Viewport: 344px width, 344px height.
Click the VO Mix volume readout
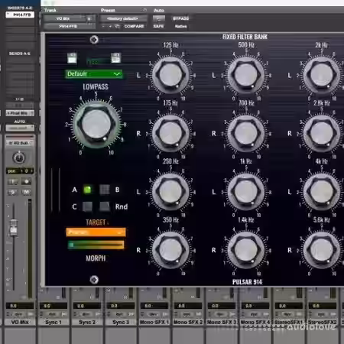click(x=20, y=306)
